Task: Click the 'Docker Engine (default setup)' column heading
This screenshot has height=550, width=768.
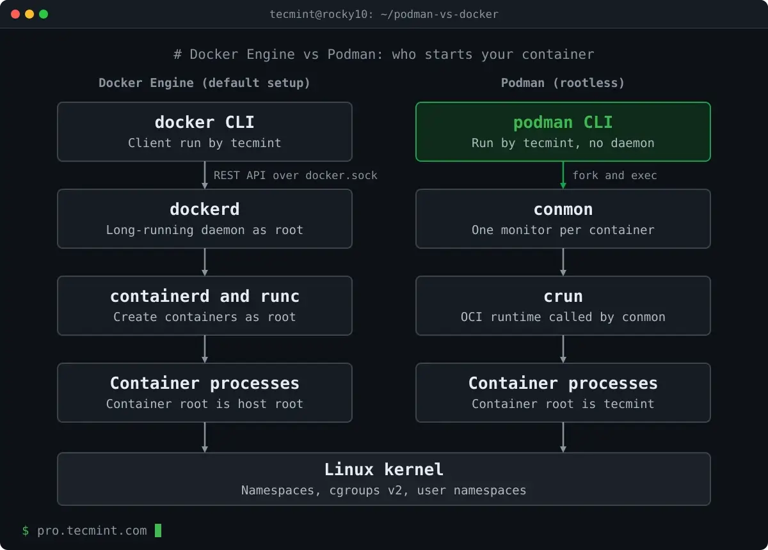Action: pos(204,83)
